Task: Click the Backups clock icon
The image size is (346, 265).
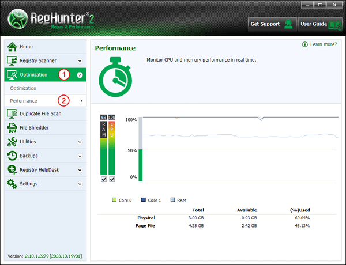Action: tap(12, 156)
